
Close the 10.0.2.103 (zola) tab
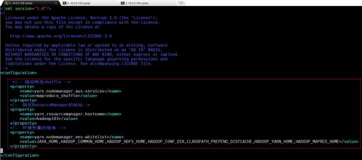[x=115, y=3]
